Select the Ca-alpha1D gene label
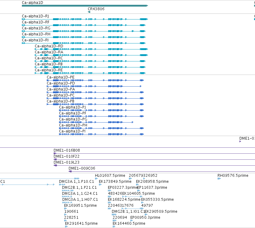The height and width of the screenshot is (228, 255). click(x=33, y=3)
